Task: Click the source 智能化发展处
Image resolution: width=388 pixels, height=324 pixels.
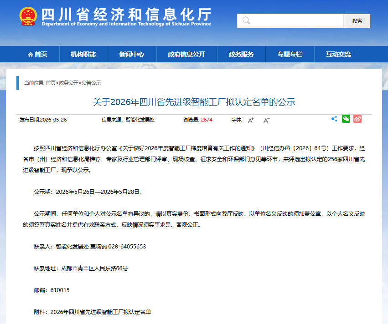Action: [140, 120]
